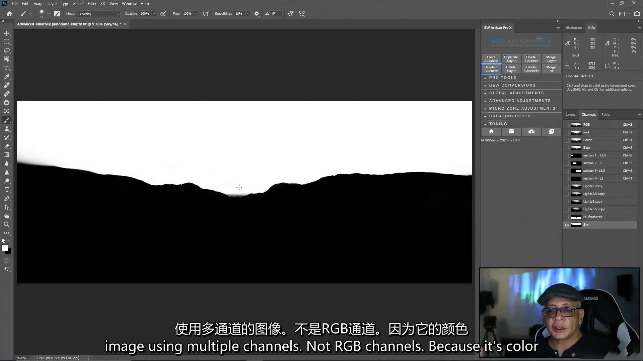The image size is (643, 361).
Task: Show the FG feathered channel
Action: pos(567,217)
